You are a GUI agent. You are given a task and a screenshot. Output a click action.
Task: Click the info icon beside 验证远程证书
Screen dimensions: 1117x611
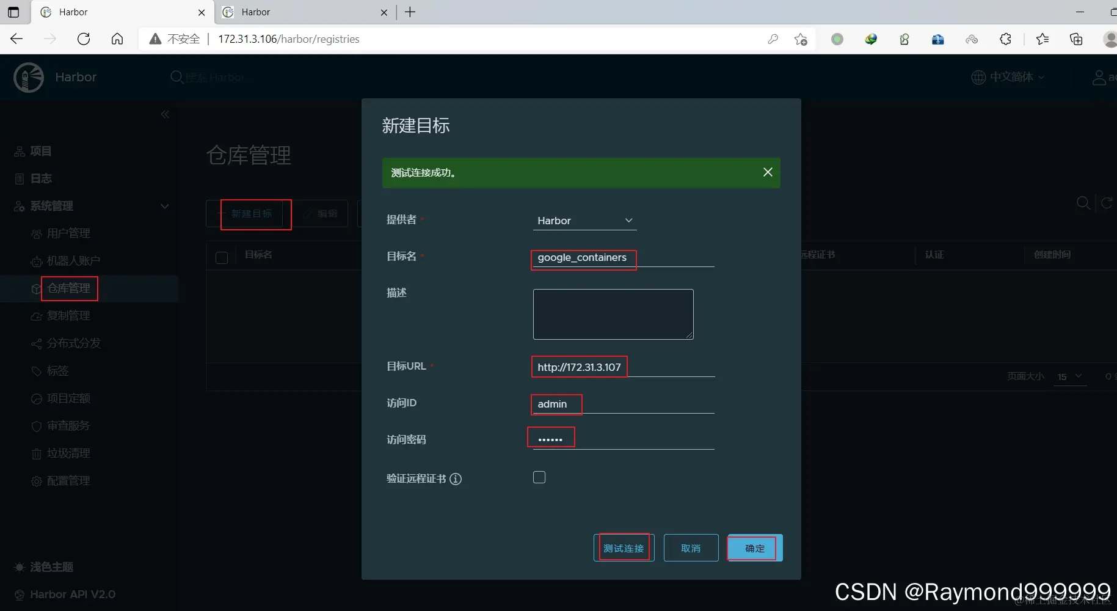click(x=456, y=479)
